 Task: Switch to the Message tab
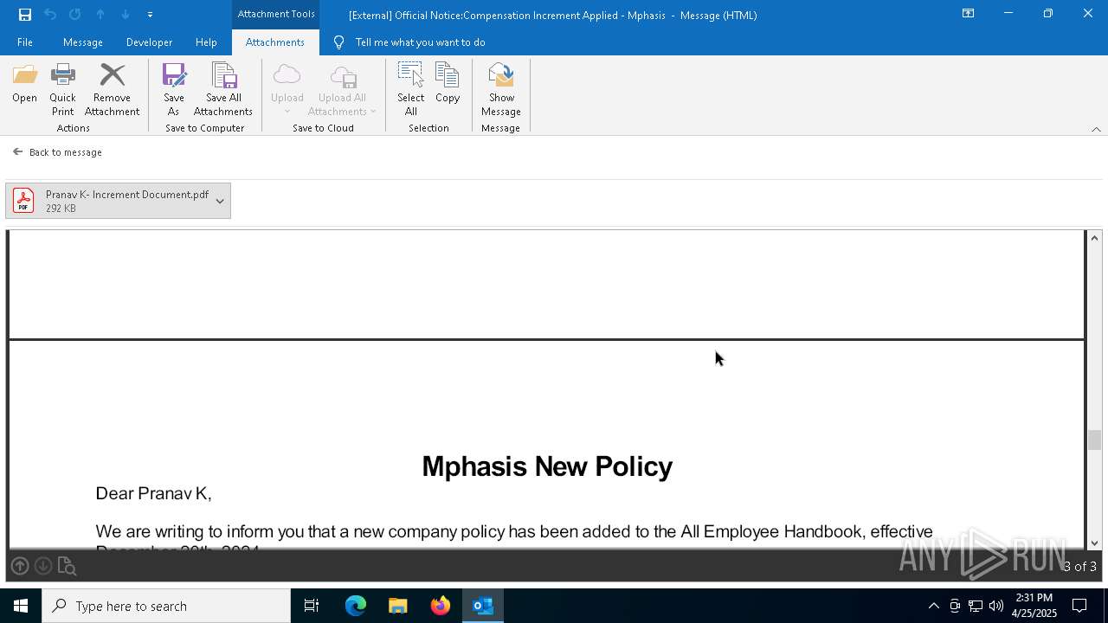coord(83,42)
